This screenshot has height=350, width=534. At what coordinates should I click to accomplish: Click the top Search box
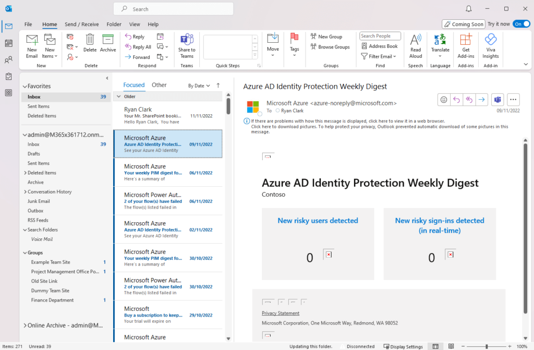[173, 9]
